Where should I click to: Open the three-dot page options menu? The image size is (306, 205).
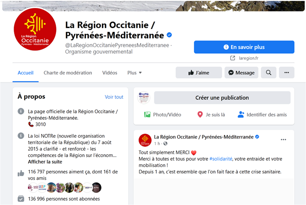click(286, 73)
